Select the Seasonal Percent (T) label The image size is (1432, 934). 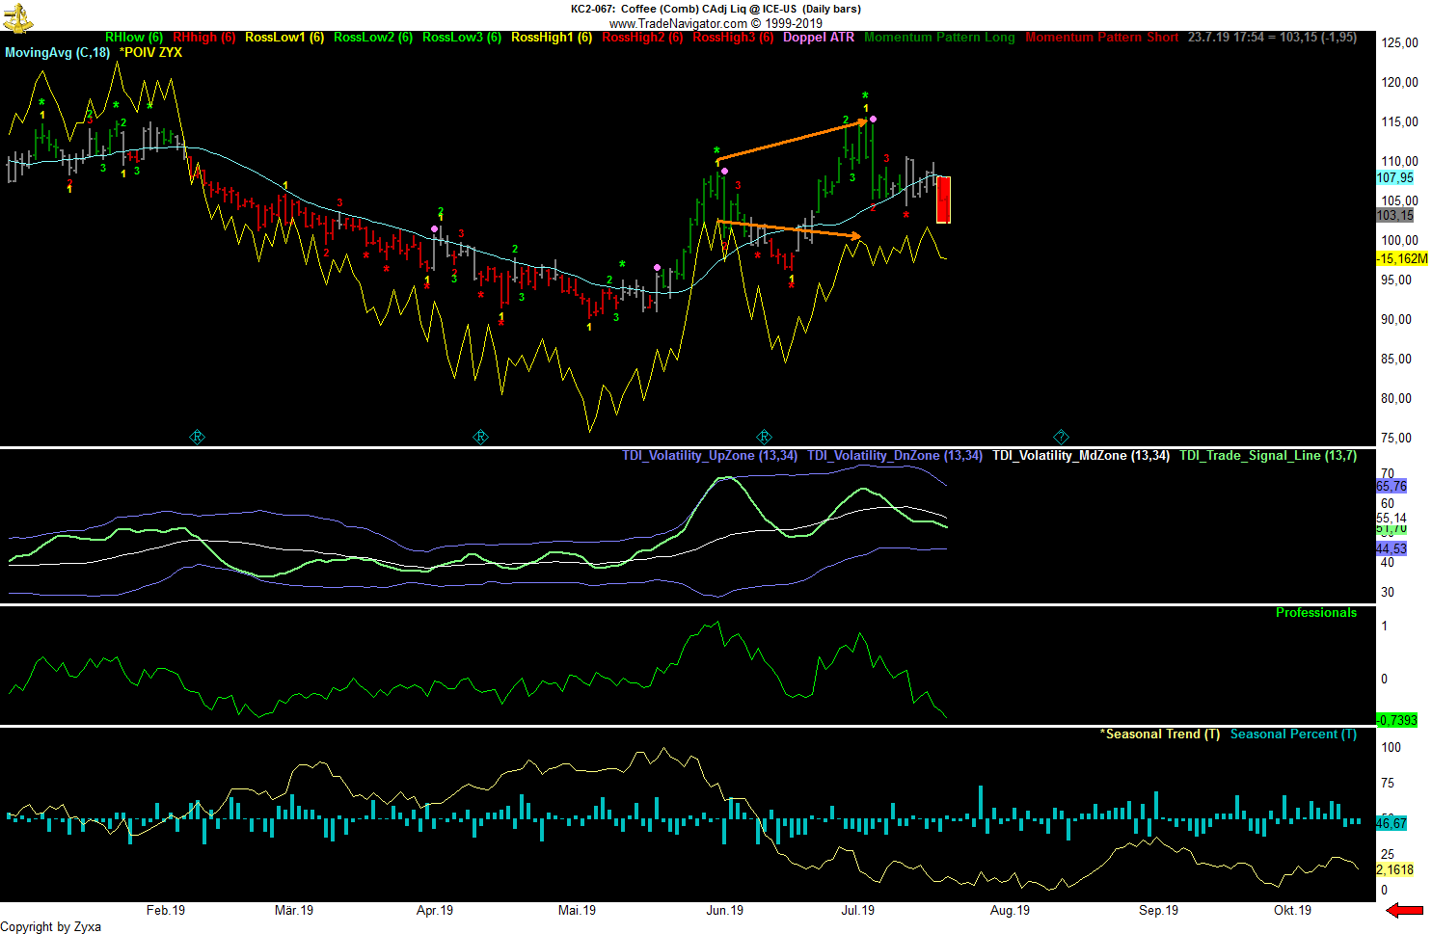point(1292,734)
